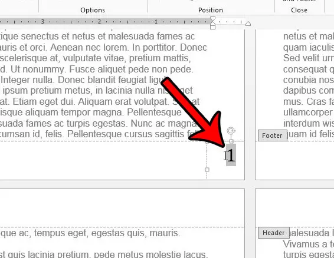This screenshot has height=258, width=334.
Task: Click the Footer tag label
Action: (x=273, y=135)
